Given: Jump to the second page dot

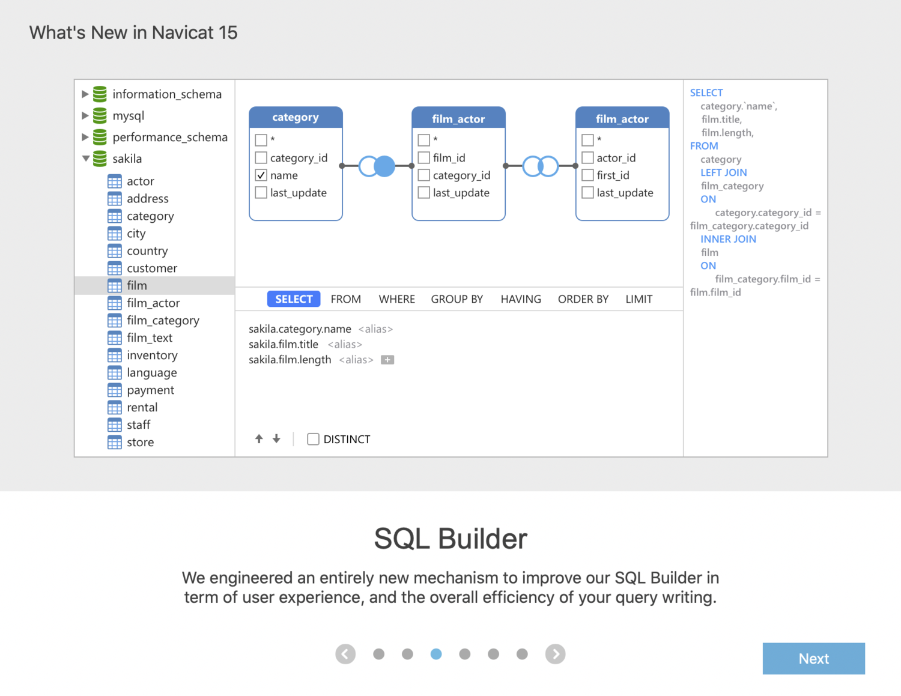Looking at the screenshot, I should 407,654.
